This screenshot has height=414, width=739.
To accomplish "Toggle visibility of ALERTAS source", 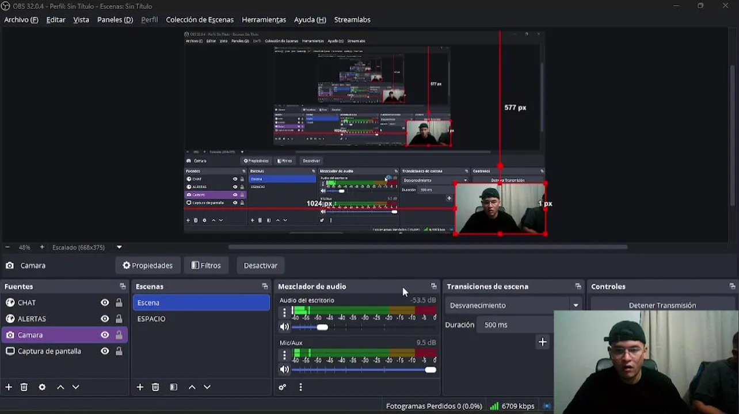I will 105,319.
